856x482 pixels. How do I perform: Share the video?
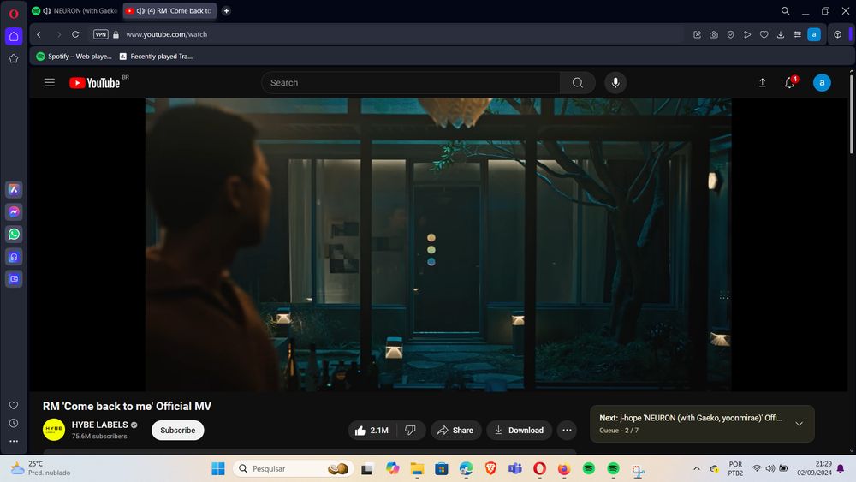pyautogui.click(x=455, y=430)
